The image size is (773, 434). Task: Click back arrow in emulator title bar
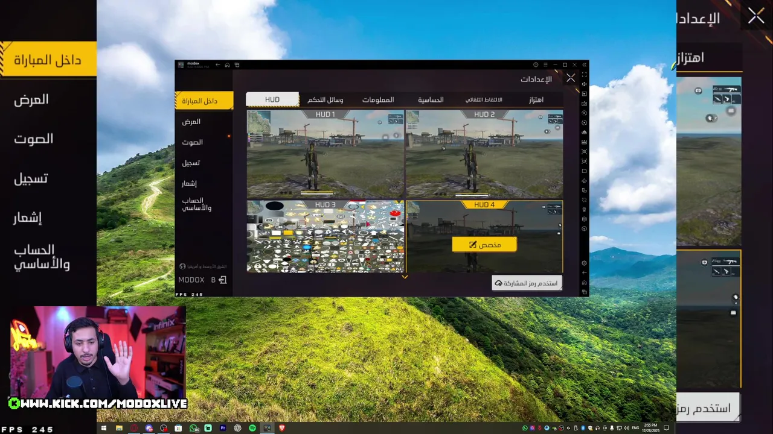click(x=217, y=64)
